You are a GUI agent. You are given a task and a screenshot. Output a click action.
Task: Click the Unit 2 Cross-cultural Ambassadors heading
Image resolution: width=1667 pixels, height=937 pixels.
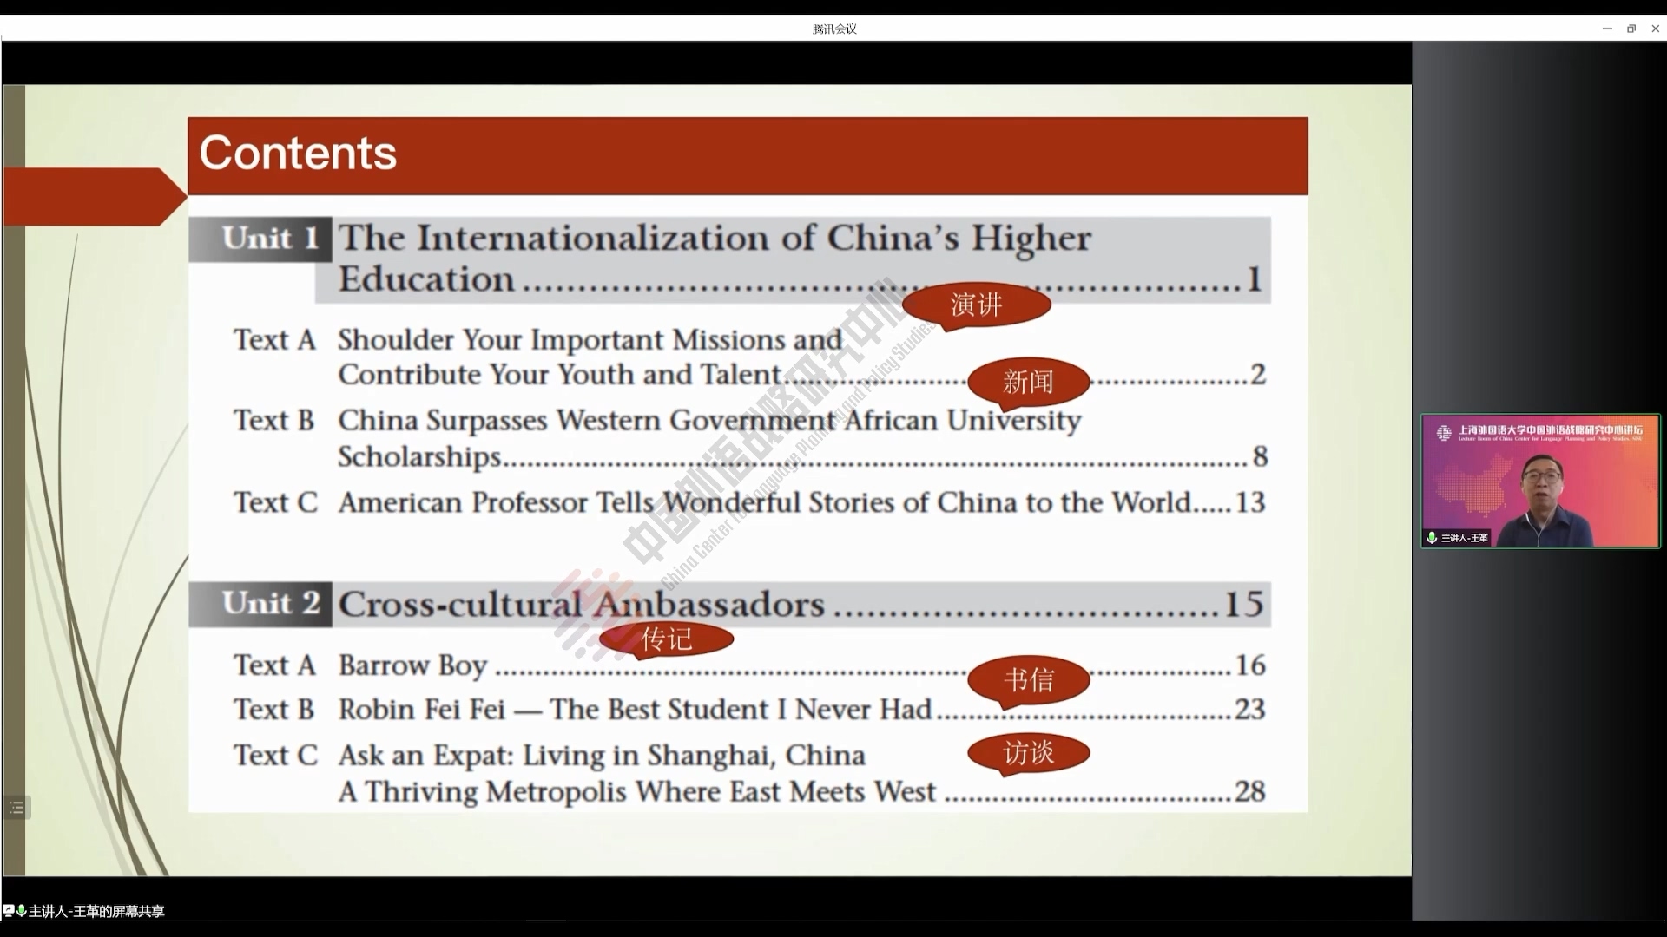582,605
